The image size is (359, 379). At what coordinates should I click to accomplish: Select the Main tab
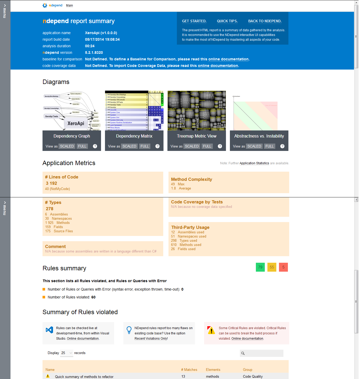coord(70,6)
